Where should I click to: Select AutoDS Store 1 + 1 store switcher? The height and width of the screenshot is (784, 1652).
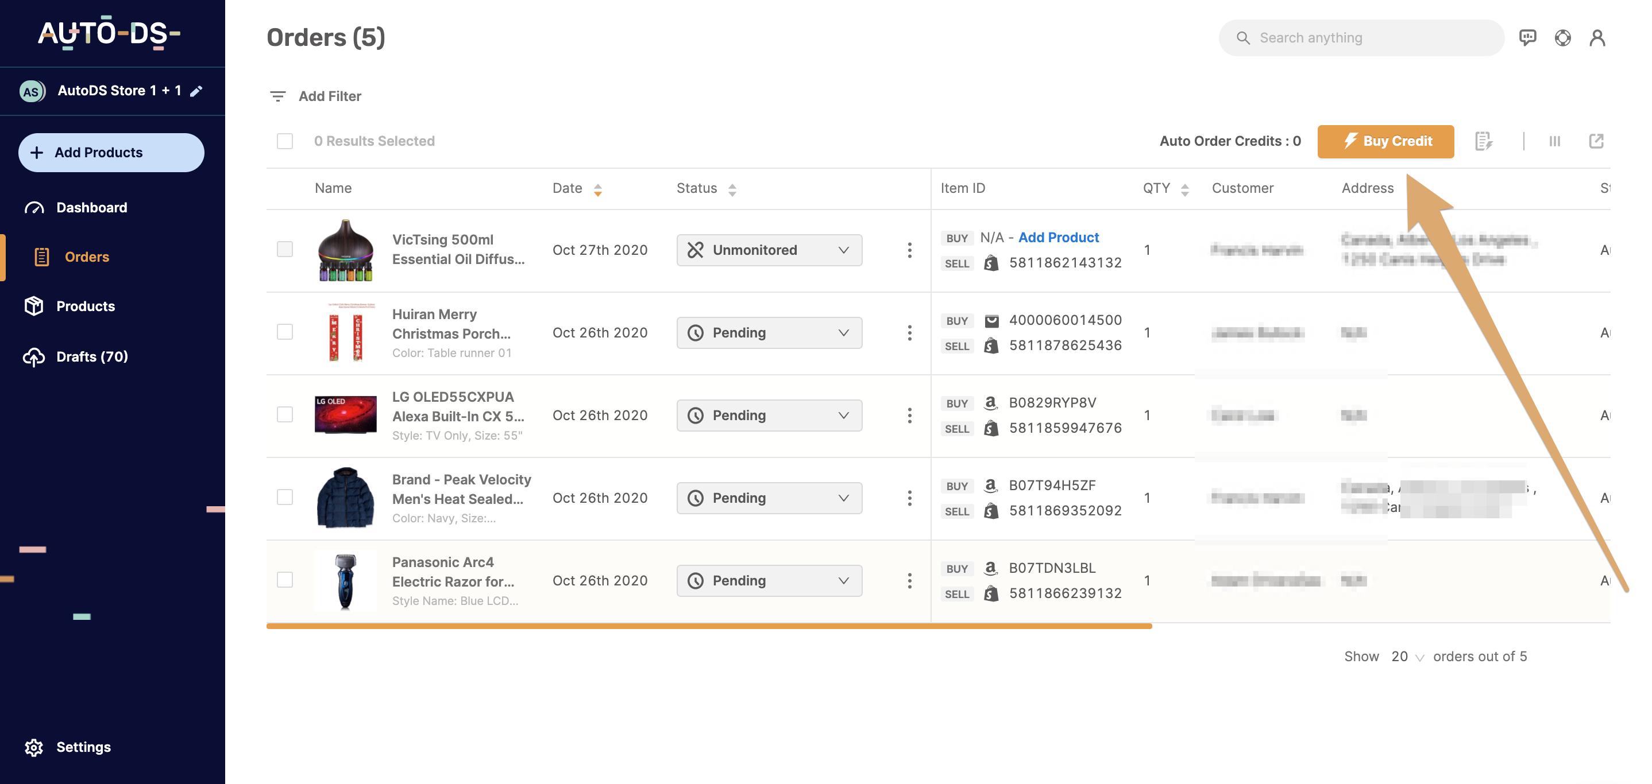point(119,91)
